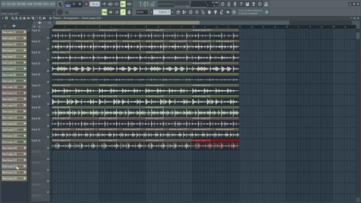This screenshot has height=203, width=361.
Task: Toggle the metronome icon
Action: (x=104, y=4)
